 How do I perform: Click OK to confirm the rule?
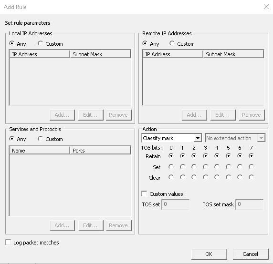pyautogui.click(x=209, y=254)
